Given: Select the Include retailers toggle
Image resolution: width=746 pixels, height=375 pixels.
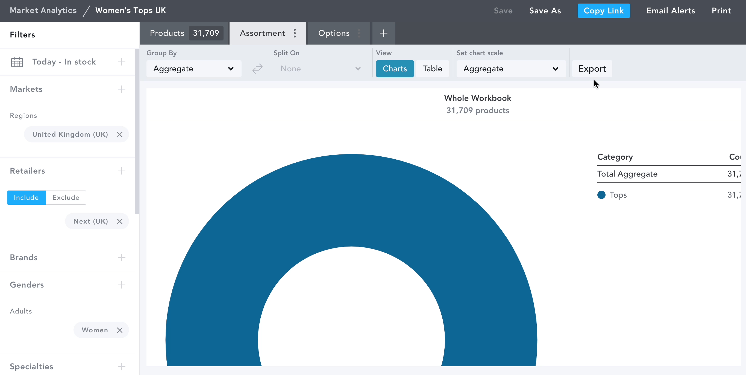Looking at the screenshot, I should coord(26,198).
